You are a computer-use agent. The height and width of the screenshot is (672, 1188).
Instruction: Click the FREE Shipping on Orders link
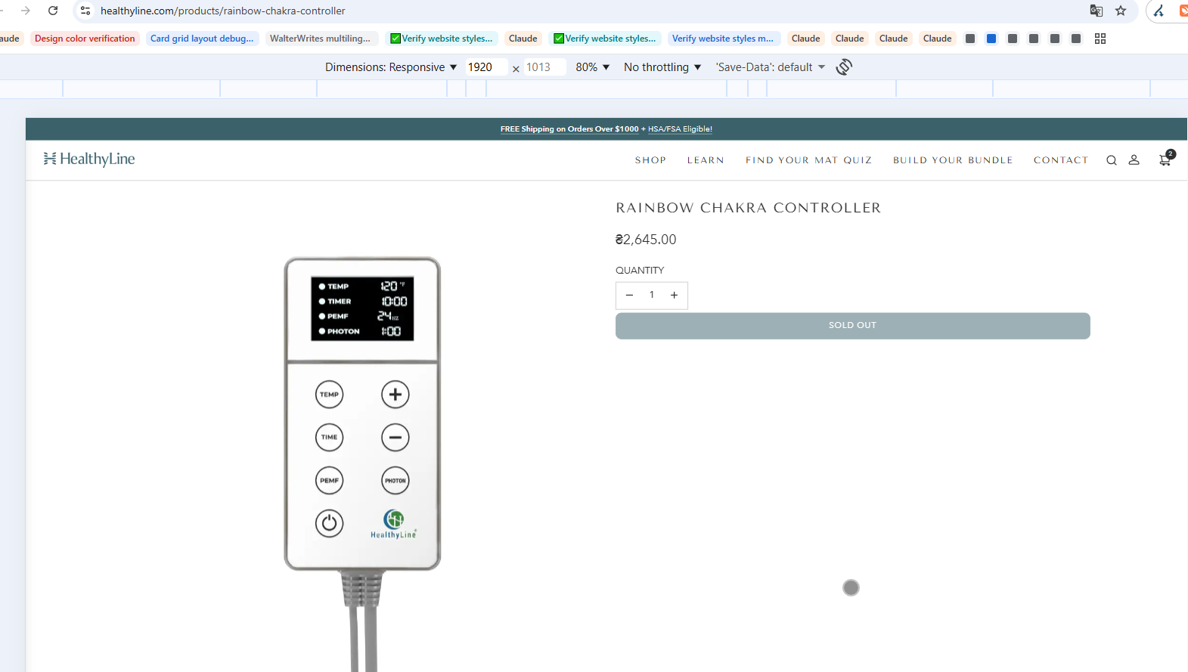coord(569,129)
